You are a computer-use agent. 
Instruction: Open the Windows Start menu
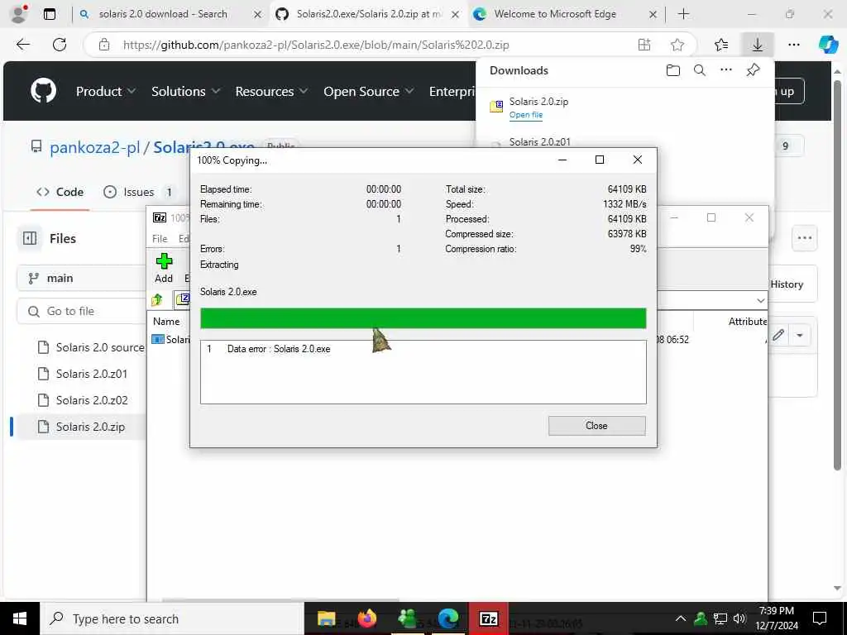point(20,618)
